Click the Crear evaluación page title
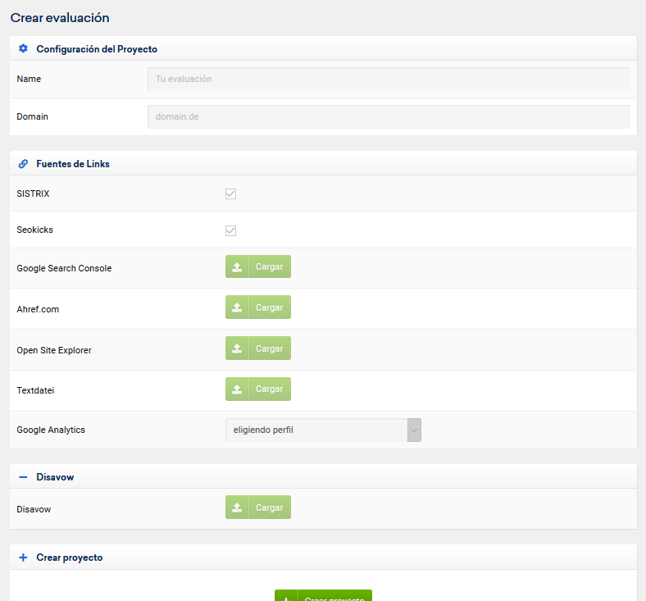 point(60,18)
